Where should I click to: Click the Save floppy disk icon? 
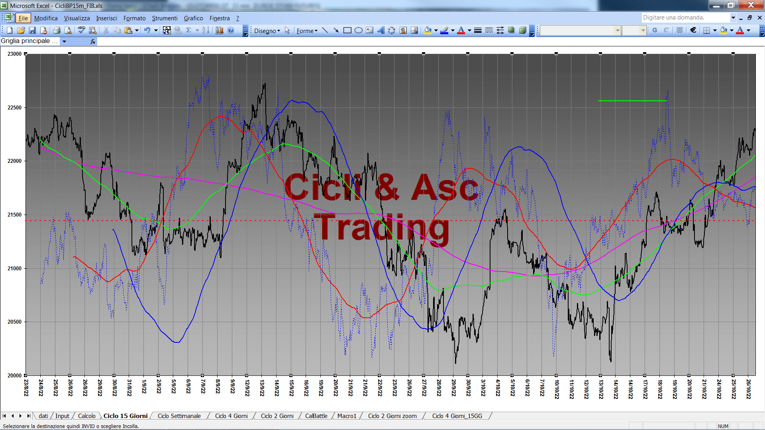pyautogui.click(x=32, y=30)
